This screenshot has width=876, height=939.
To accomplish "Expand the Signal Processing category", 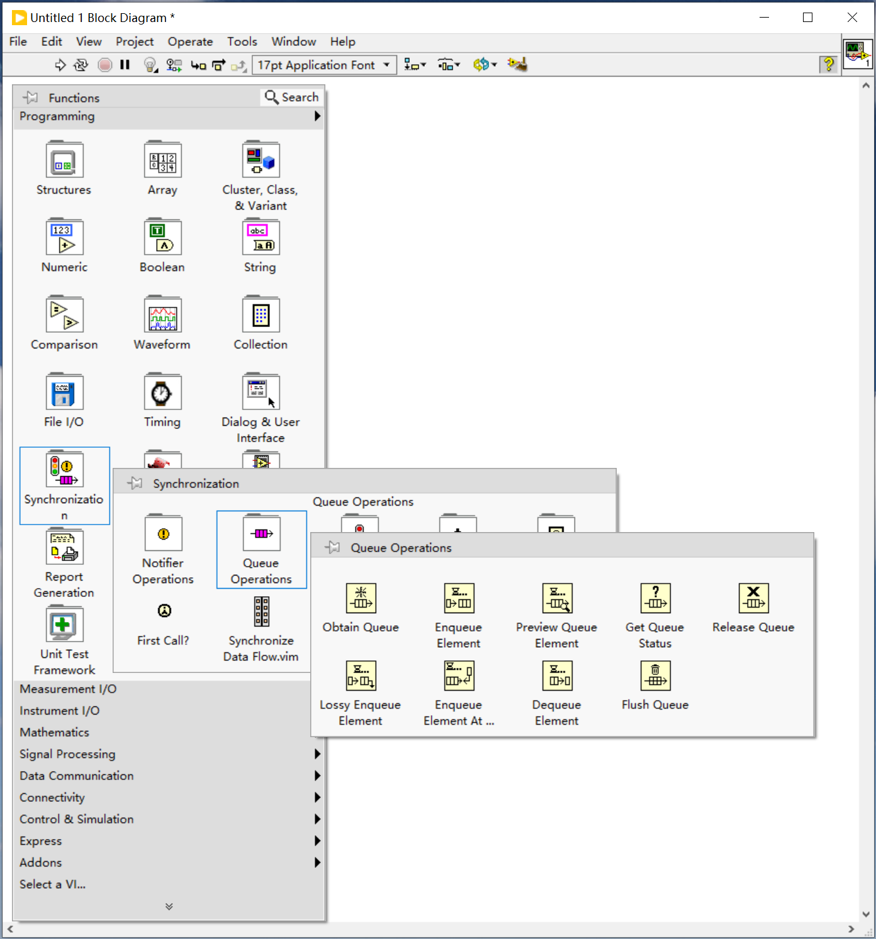I will click(x=169, y=753).
